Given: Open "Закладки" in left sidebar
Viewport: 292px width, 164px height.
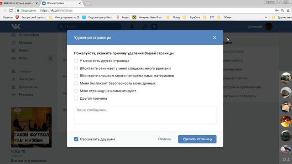Looking at the screenshot, I should (x=26, y=79).
